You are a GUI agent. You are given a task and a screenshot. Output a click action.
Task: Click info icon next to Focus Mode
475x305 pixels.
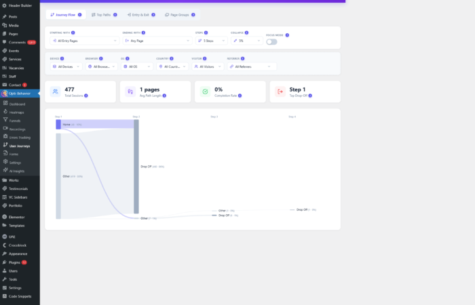coord(287,35)
